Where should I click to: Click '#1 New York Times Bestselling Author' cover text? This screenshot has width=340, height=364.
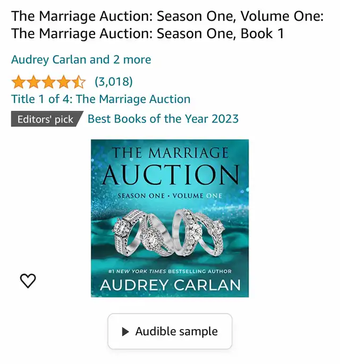pos(170,272)
